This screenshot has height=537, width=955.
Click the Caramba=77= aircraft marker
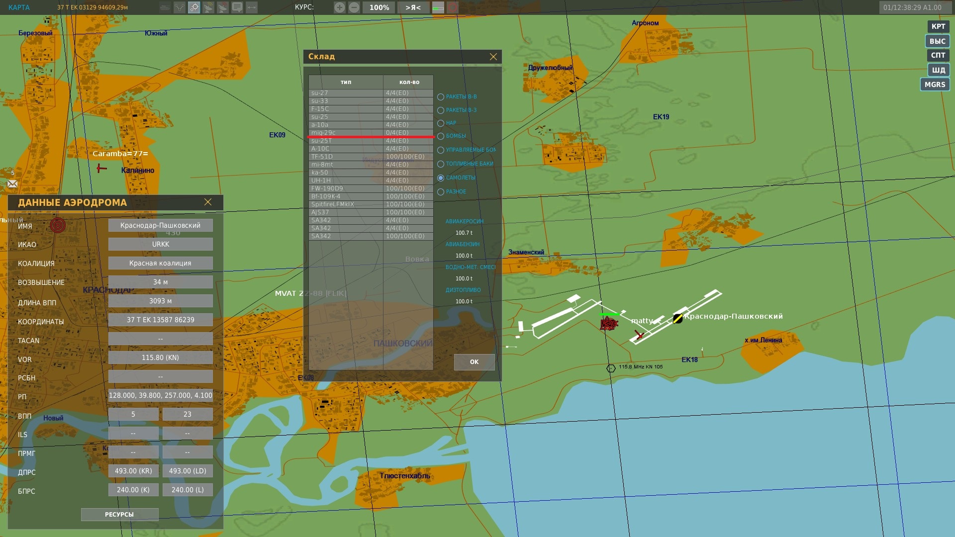click(x=101, y=169)
